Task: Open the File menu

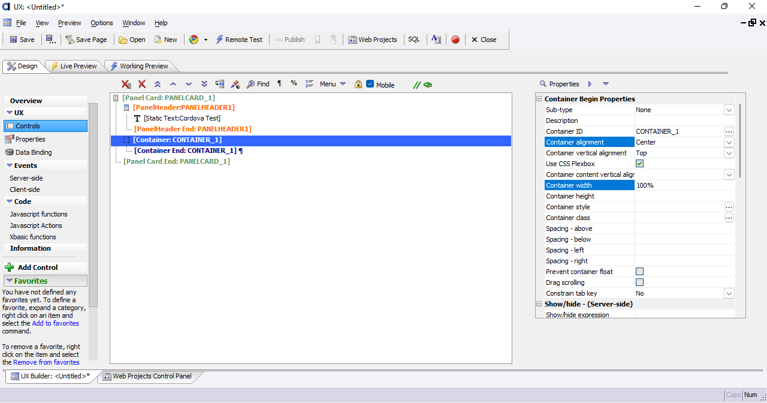Action: pos(21,23)
